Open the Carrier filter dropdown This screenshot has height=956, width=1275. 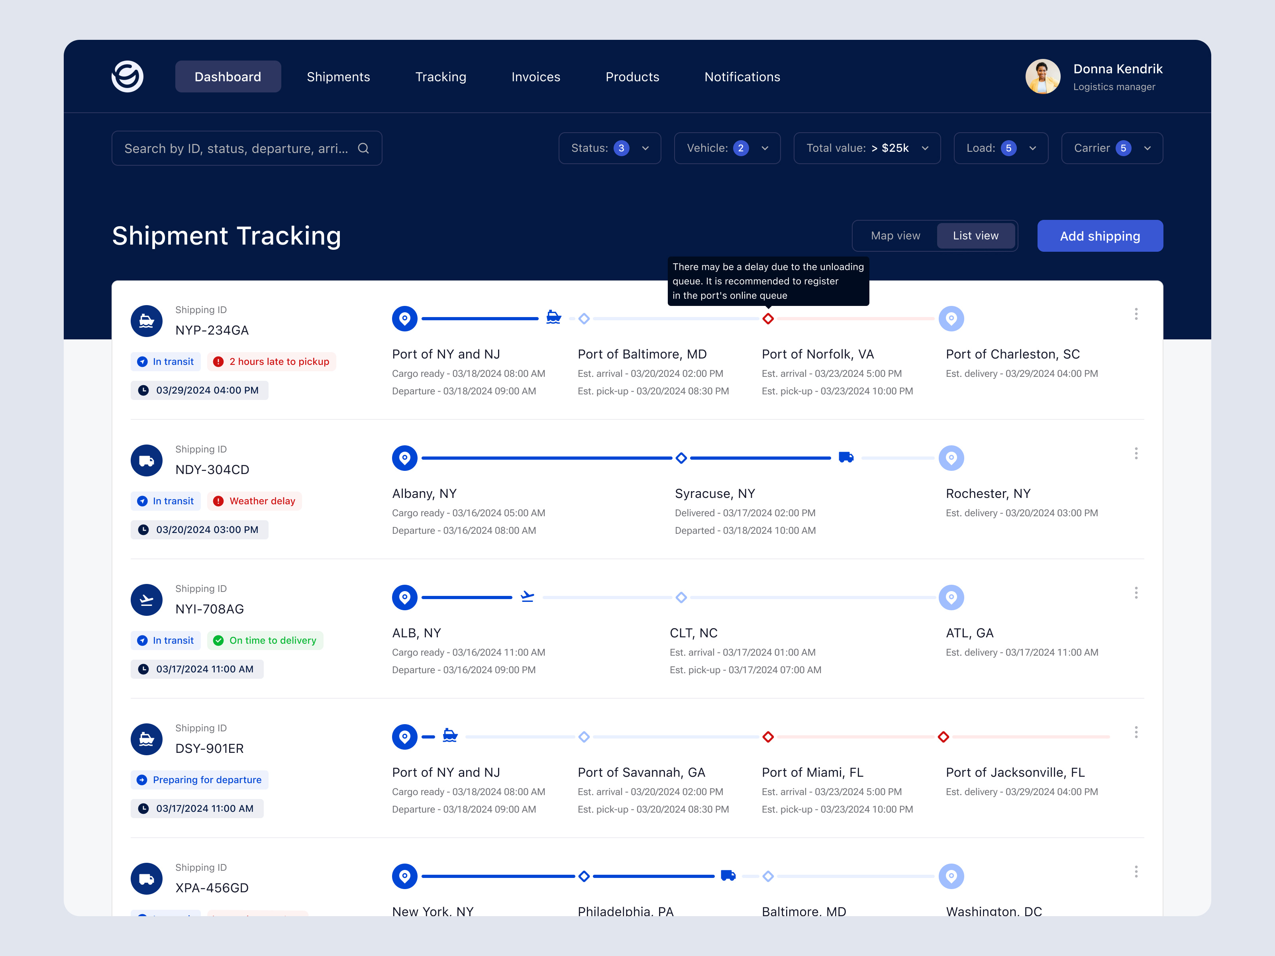(1112, 148)
